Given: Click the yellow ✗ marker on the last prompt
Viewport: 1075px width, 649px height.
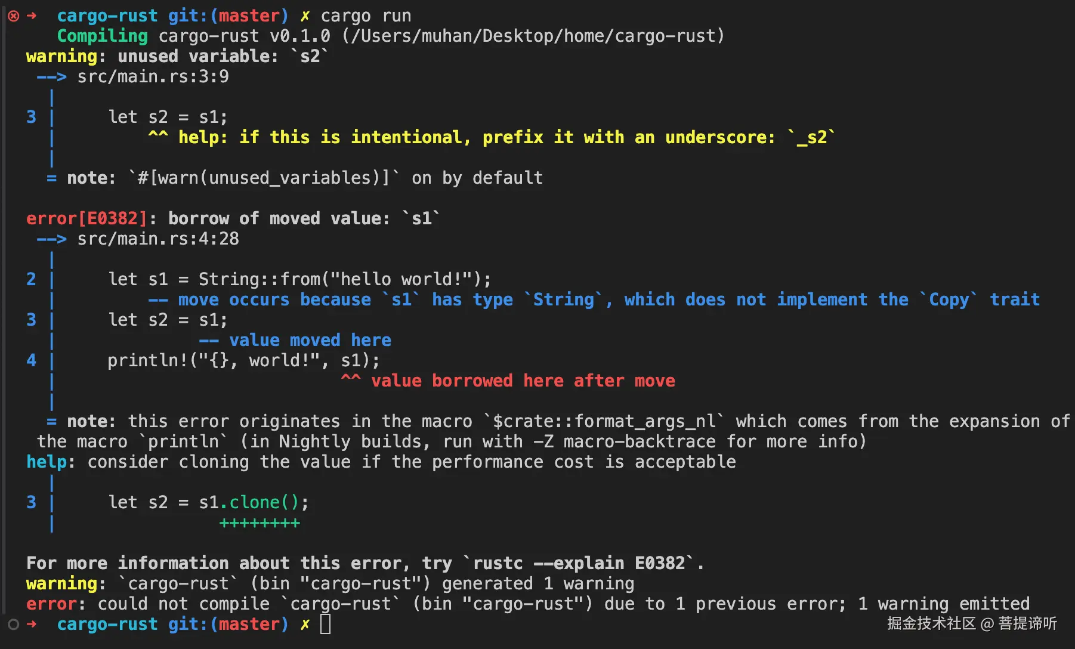Looking at the screenshot, I should coord(305,625).
